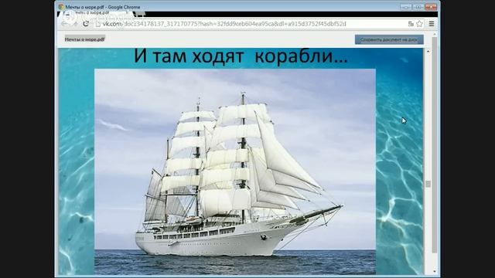The image size is (495, 278).
Task: Click the outer page vertical scrollbar
Action: pos(435,145)
